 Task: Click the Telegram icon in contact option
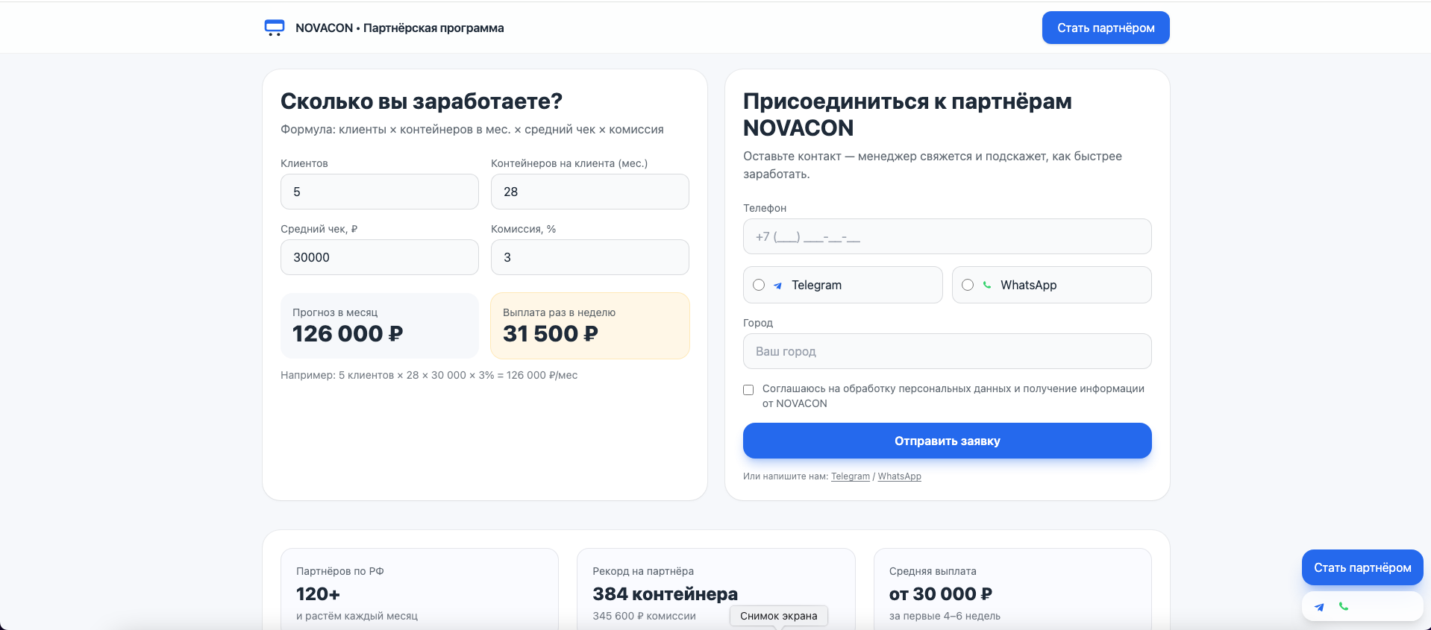point(777,286)
